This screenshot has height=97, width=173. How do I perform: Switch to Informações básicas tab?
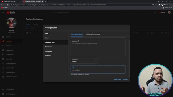77,34
